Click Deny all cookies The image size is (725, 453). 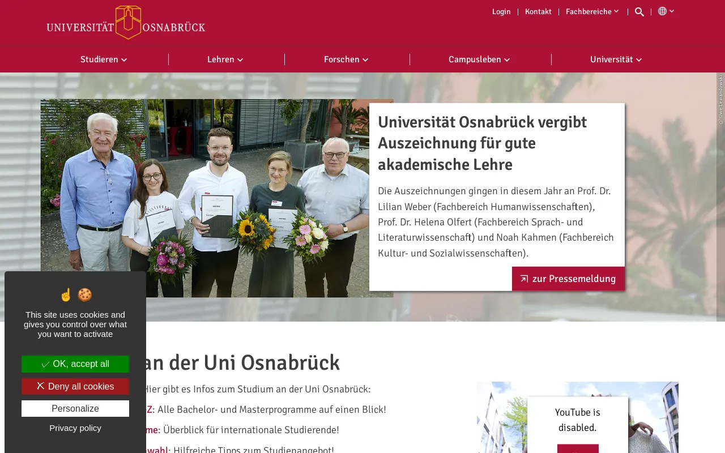[75, 386]
